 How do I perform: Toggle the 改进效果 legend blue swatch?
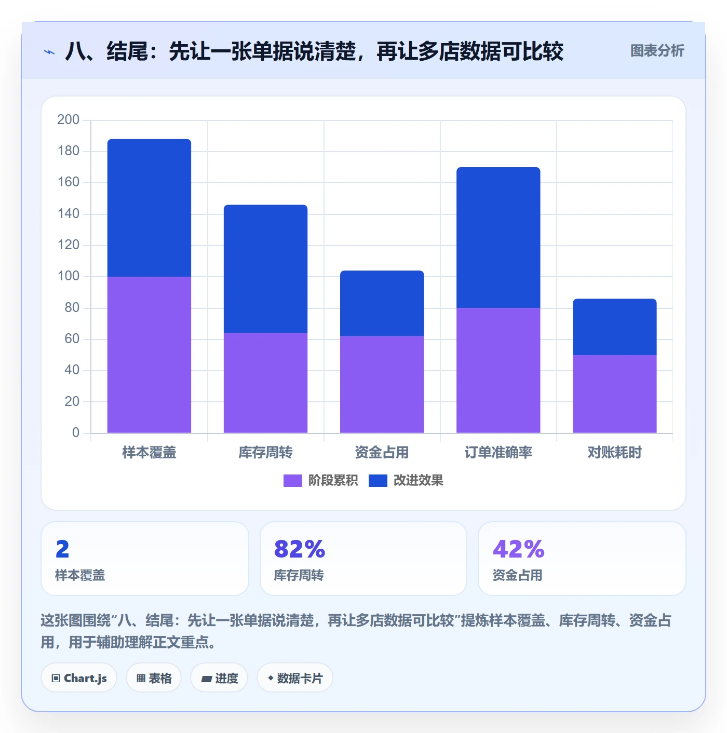point(378,481)
